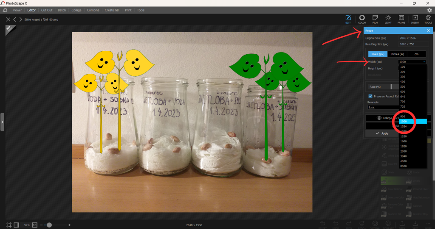Open the INSERT objects icon

coord(415,19)
